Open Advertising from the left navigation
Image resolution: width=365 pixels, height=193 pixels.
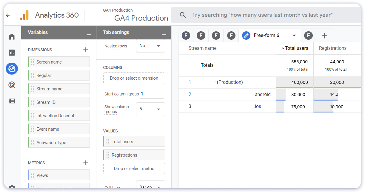tap(12, 85)
